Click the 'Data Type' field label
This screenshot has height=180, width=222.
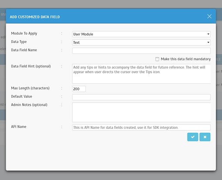(19, 42)
